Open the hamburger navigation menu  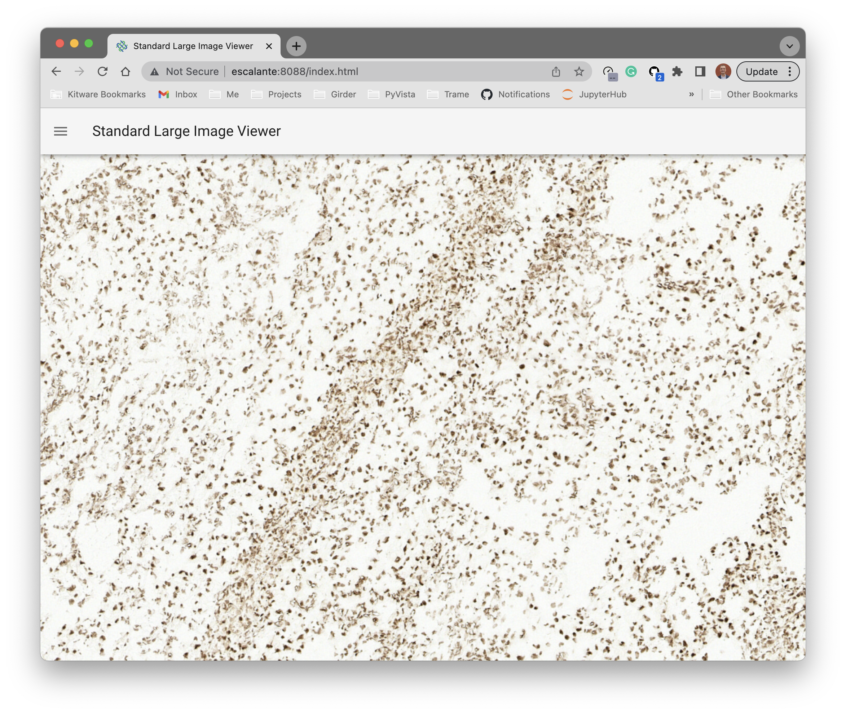coord(61,131)
